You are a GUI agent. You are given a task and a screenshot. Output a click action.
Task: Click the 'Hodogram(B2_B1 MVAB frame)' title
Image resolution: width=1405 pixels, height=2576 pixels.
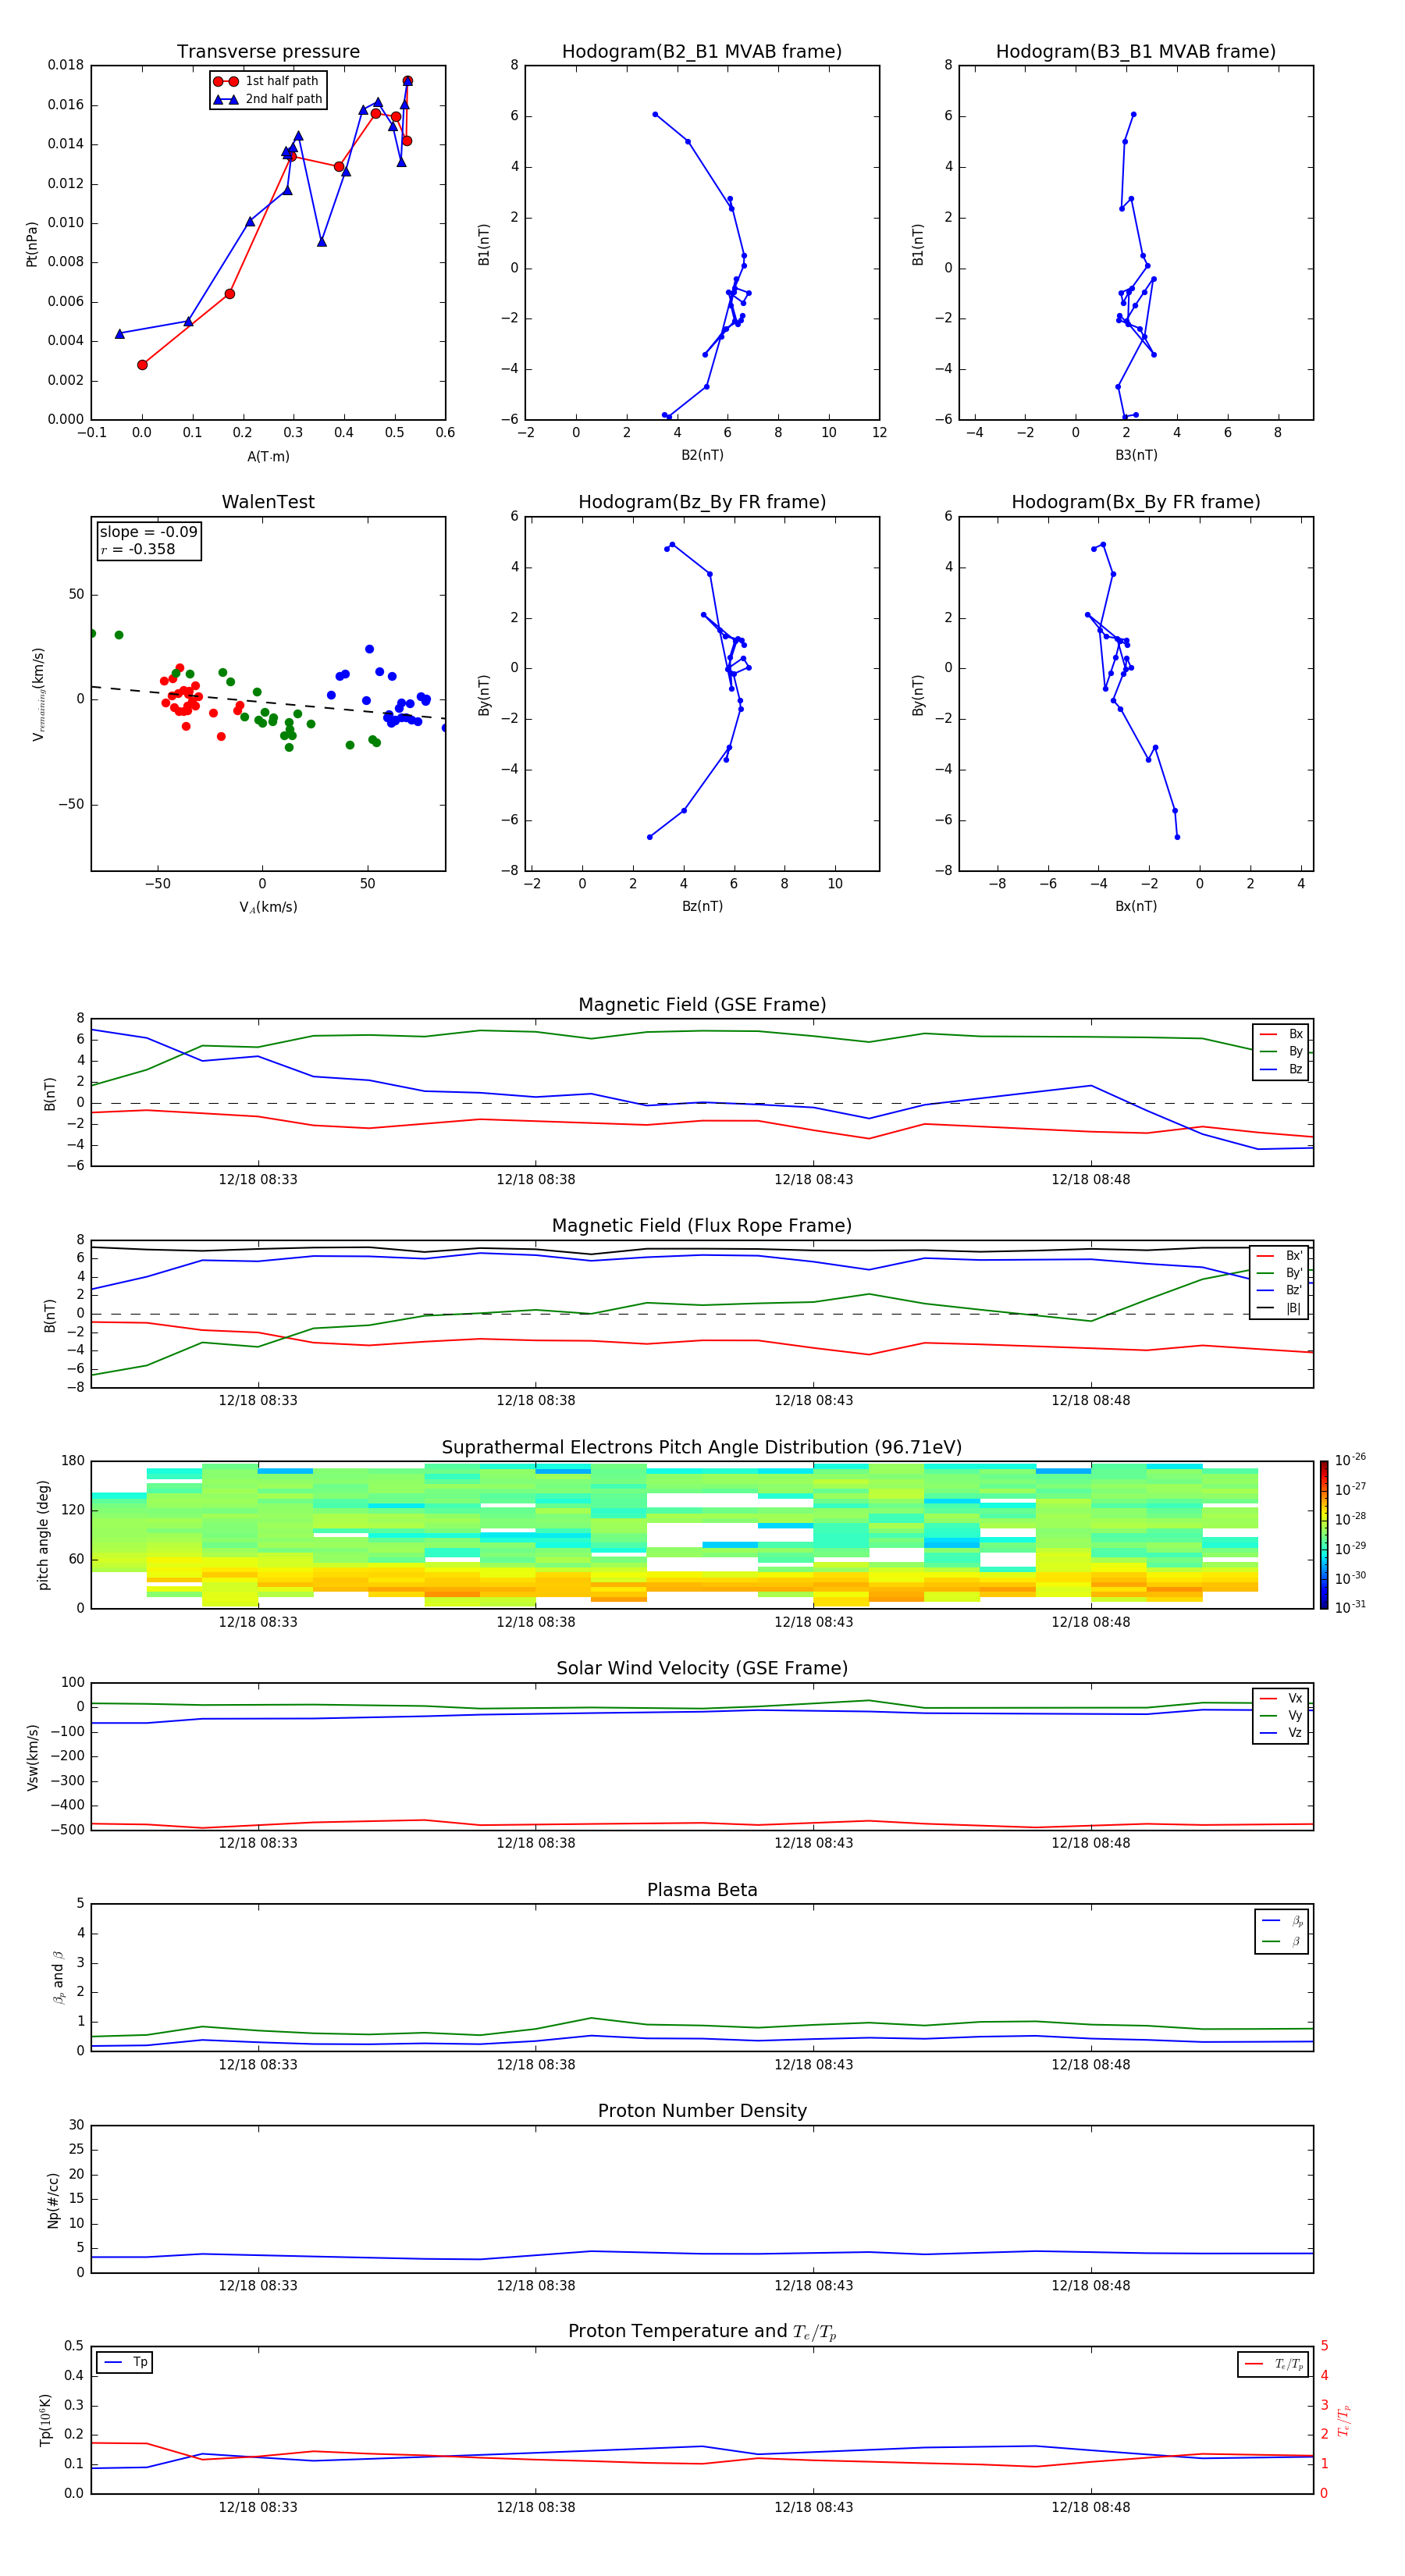click(x=702, y=51)
